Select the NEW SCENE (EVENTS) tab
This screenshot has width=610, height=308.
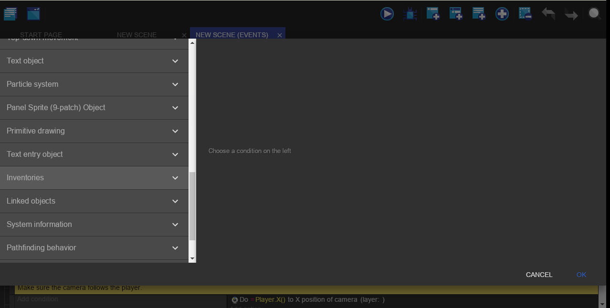(x=232, y=35)
